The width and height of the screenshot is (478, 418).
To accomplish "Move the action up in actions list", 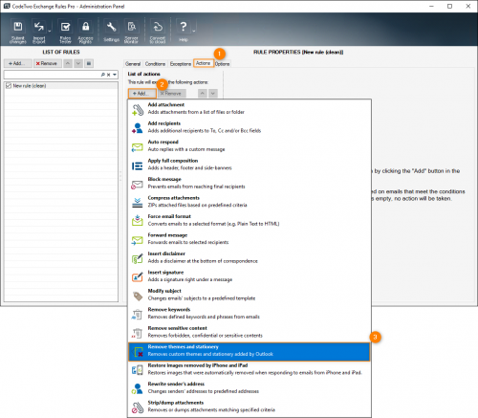I will point(202,94).
